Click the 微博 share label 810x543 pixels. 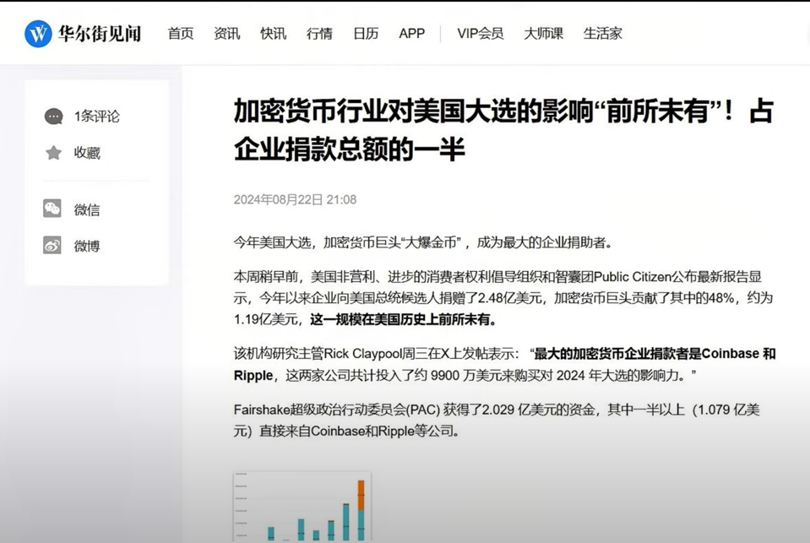coord(87,246)
